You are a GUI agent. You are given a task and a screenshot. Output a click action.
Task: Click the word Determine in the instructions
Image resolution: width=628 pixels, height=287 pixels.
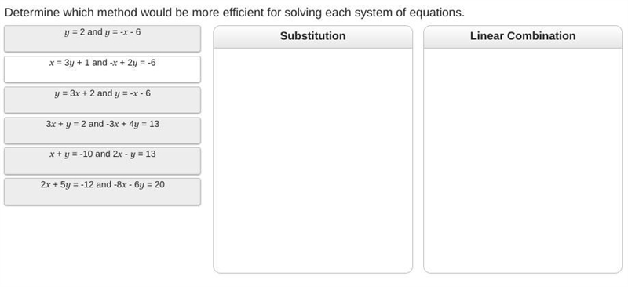coord(32,13)
